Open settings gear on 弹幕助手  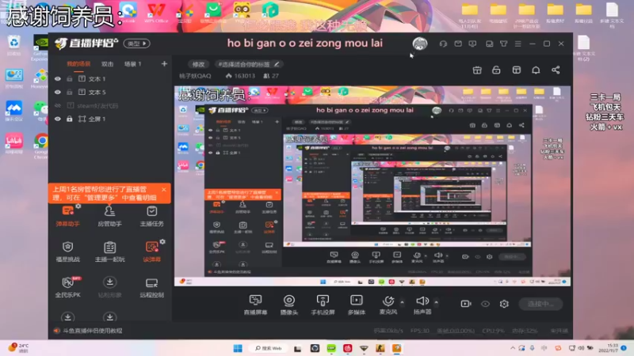point(78,206)
